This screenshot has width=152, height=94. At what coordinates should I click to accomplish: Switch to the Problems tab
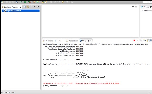pos(48,41)
